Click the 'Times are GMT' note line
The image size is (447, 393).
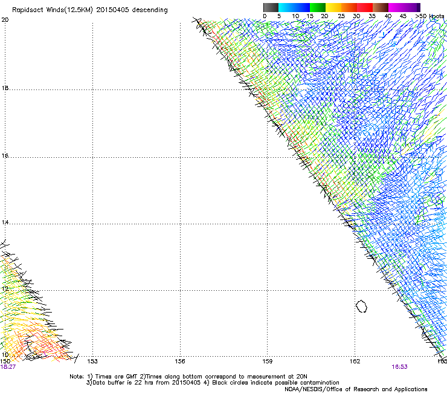[x=188, y=377]
